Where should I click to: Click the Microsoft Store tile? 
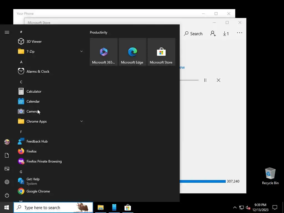point(161,52)
